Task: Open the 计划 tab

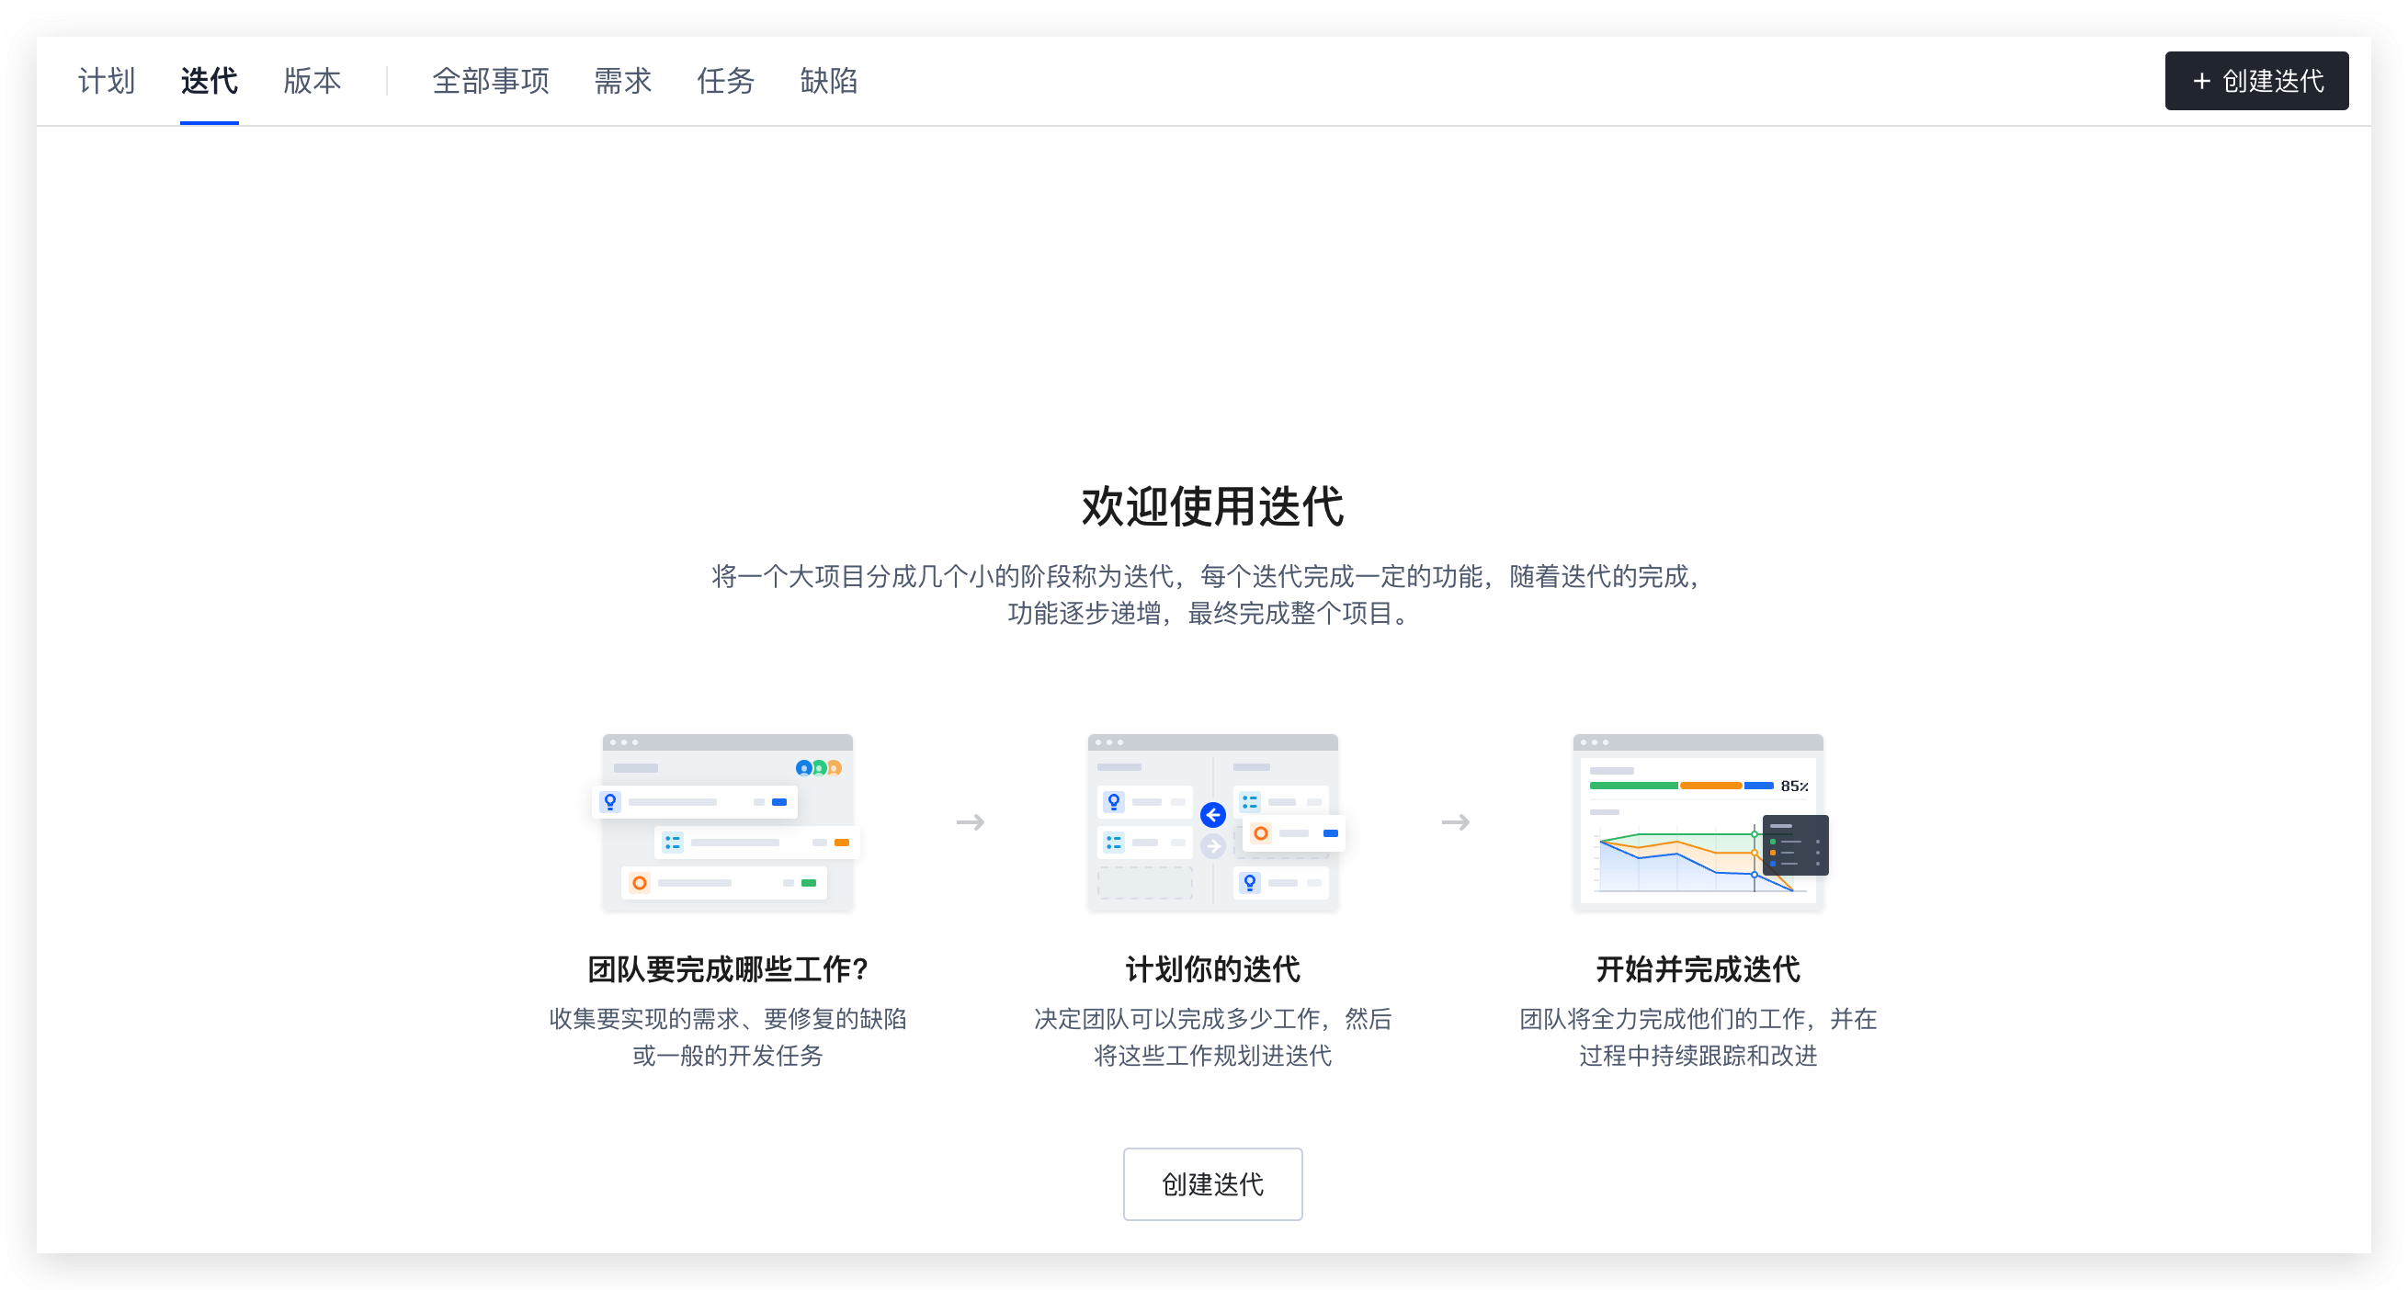Action: pos(107,82)
